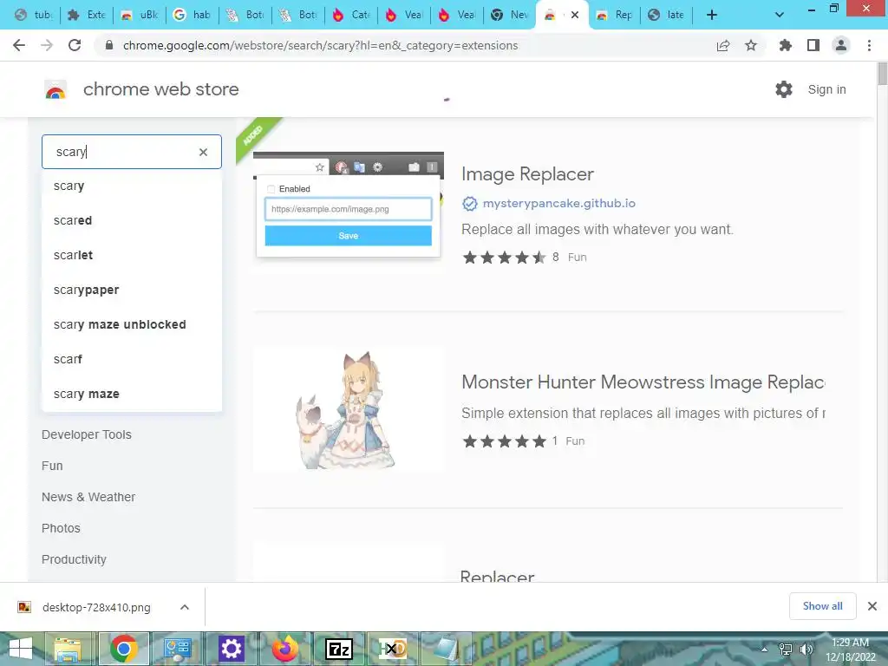Switch to the 'tub' tab
The width and height of the screenshot is (888, 666).
tap(34, 15)
